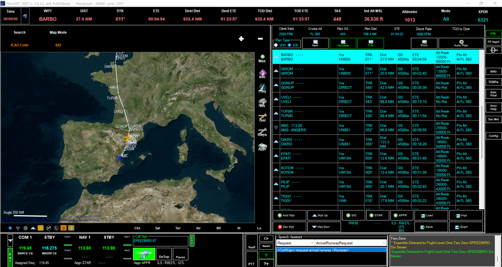This screenshot has width=502, height=267.
Task: Click the Auto Plan gear button
Action: (x=461, y=43)
